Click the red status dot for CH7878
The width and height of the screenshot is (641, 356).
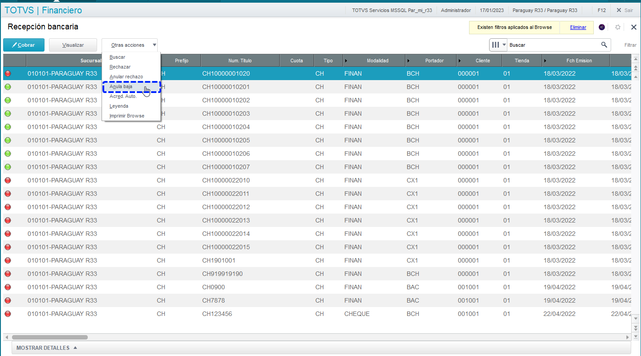tap(8, 300)
